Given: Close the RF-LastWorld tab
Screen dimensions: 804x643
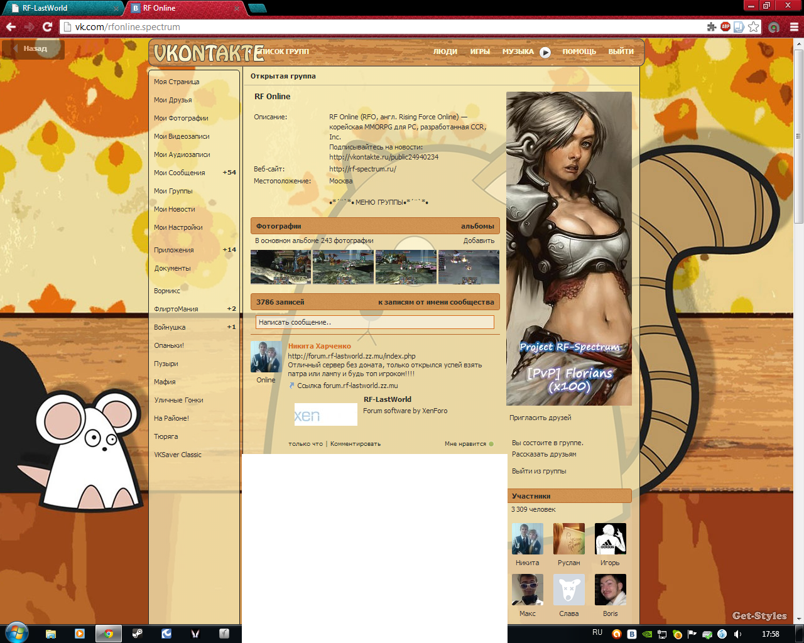Looking at the screenshot, I should 116,9.
